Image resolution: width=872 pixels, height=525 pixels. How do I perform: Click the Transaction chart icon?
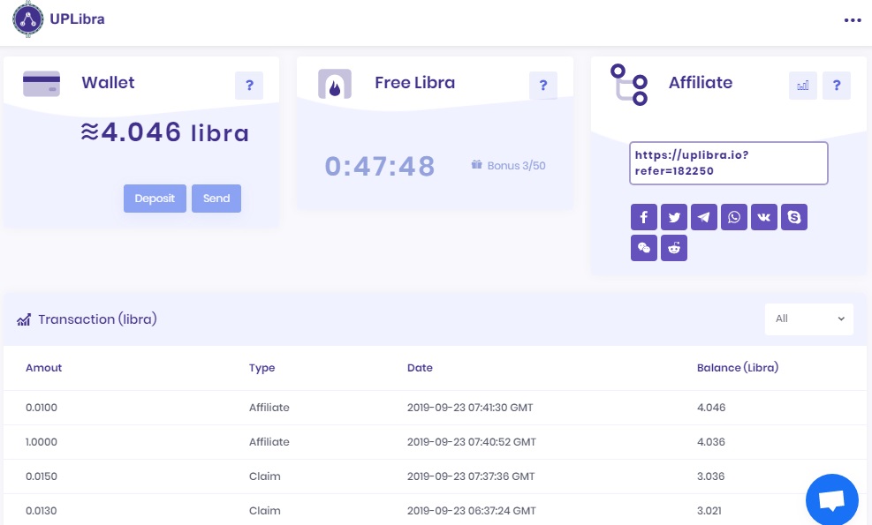(24, 319)
